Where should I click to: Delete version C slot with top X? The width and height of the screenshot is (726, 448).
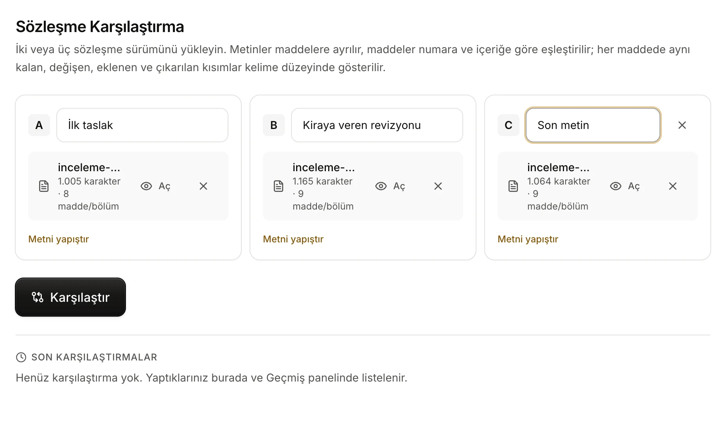pos(682,125)
